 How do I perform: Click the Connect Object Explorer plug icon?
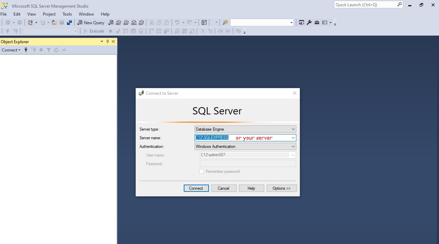point(26,50)
